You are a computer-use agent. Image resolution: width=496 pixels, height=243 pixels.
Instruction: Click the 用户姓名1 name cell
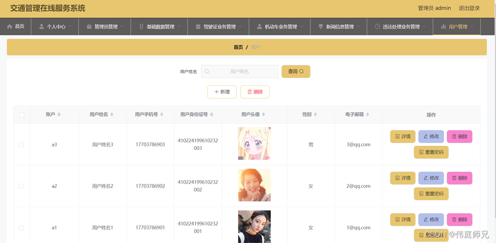click(x=102, y=228)
